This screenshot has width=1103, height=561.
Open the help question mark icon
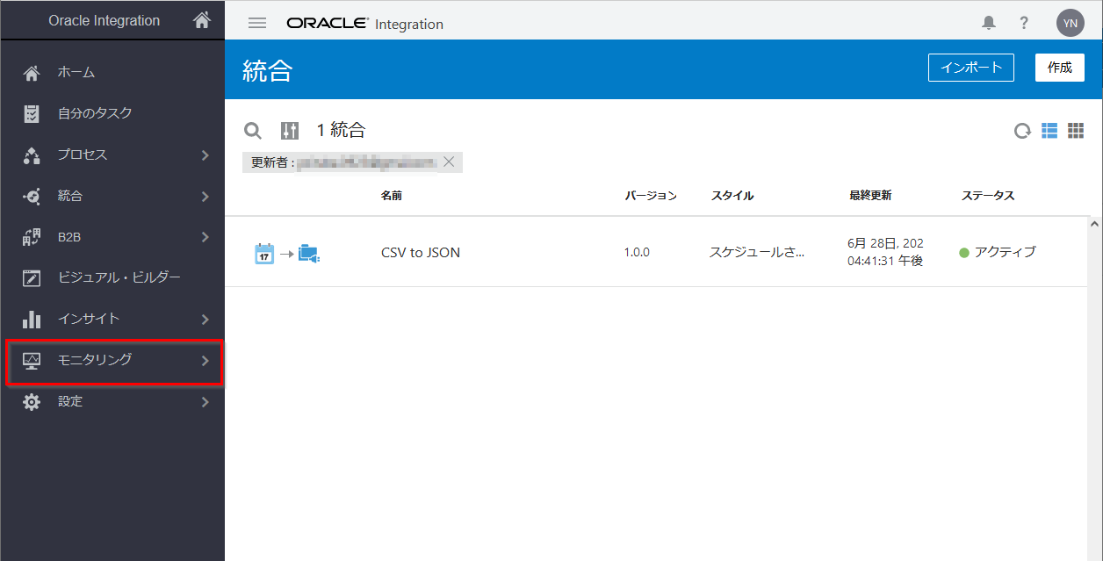click(x=1024, y=24)
